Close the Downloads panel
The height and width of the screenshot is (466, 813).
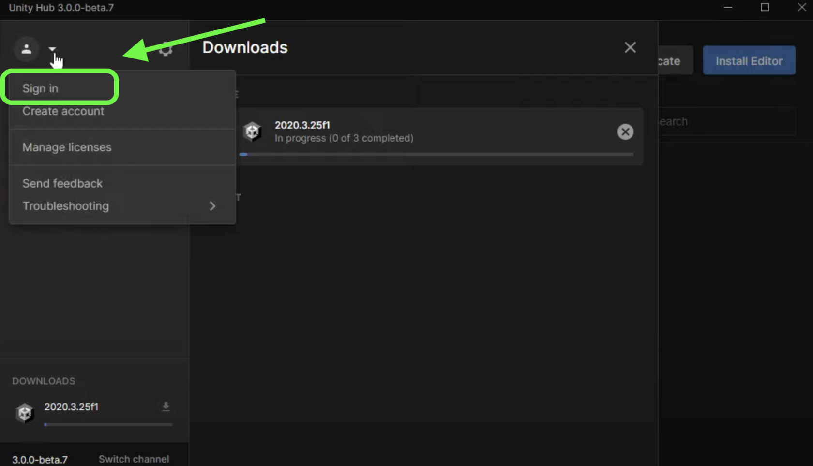click(x=630, y=47)
